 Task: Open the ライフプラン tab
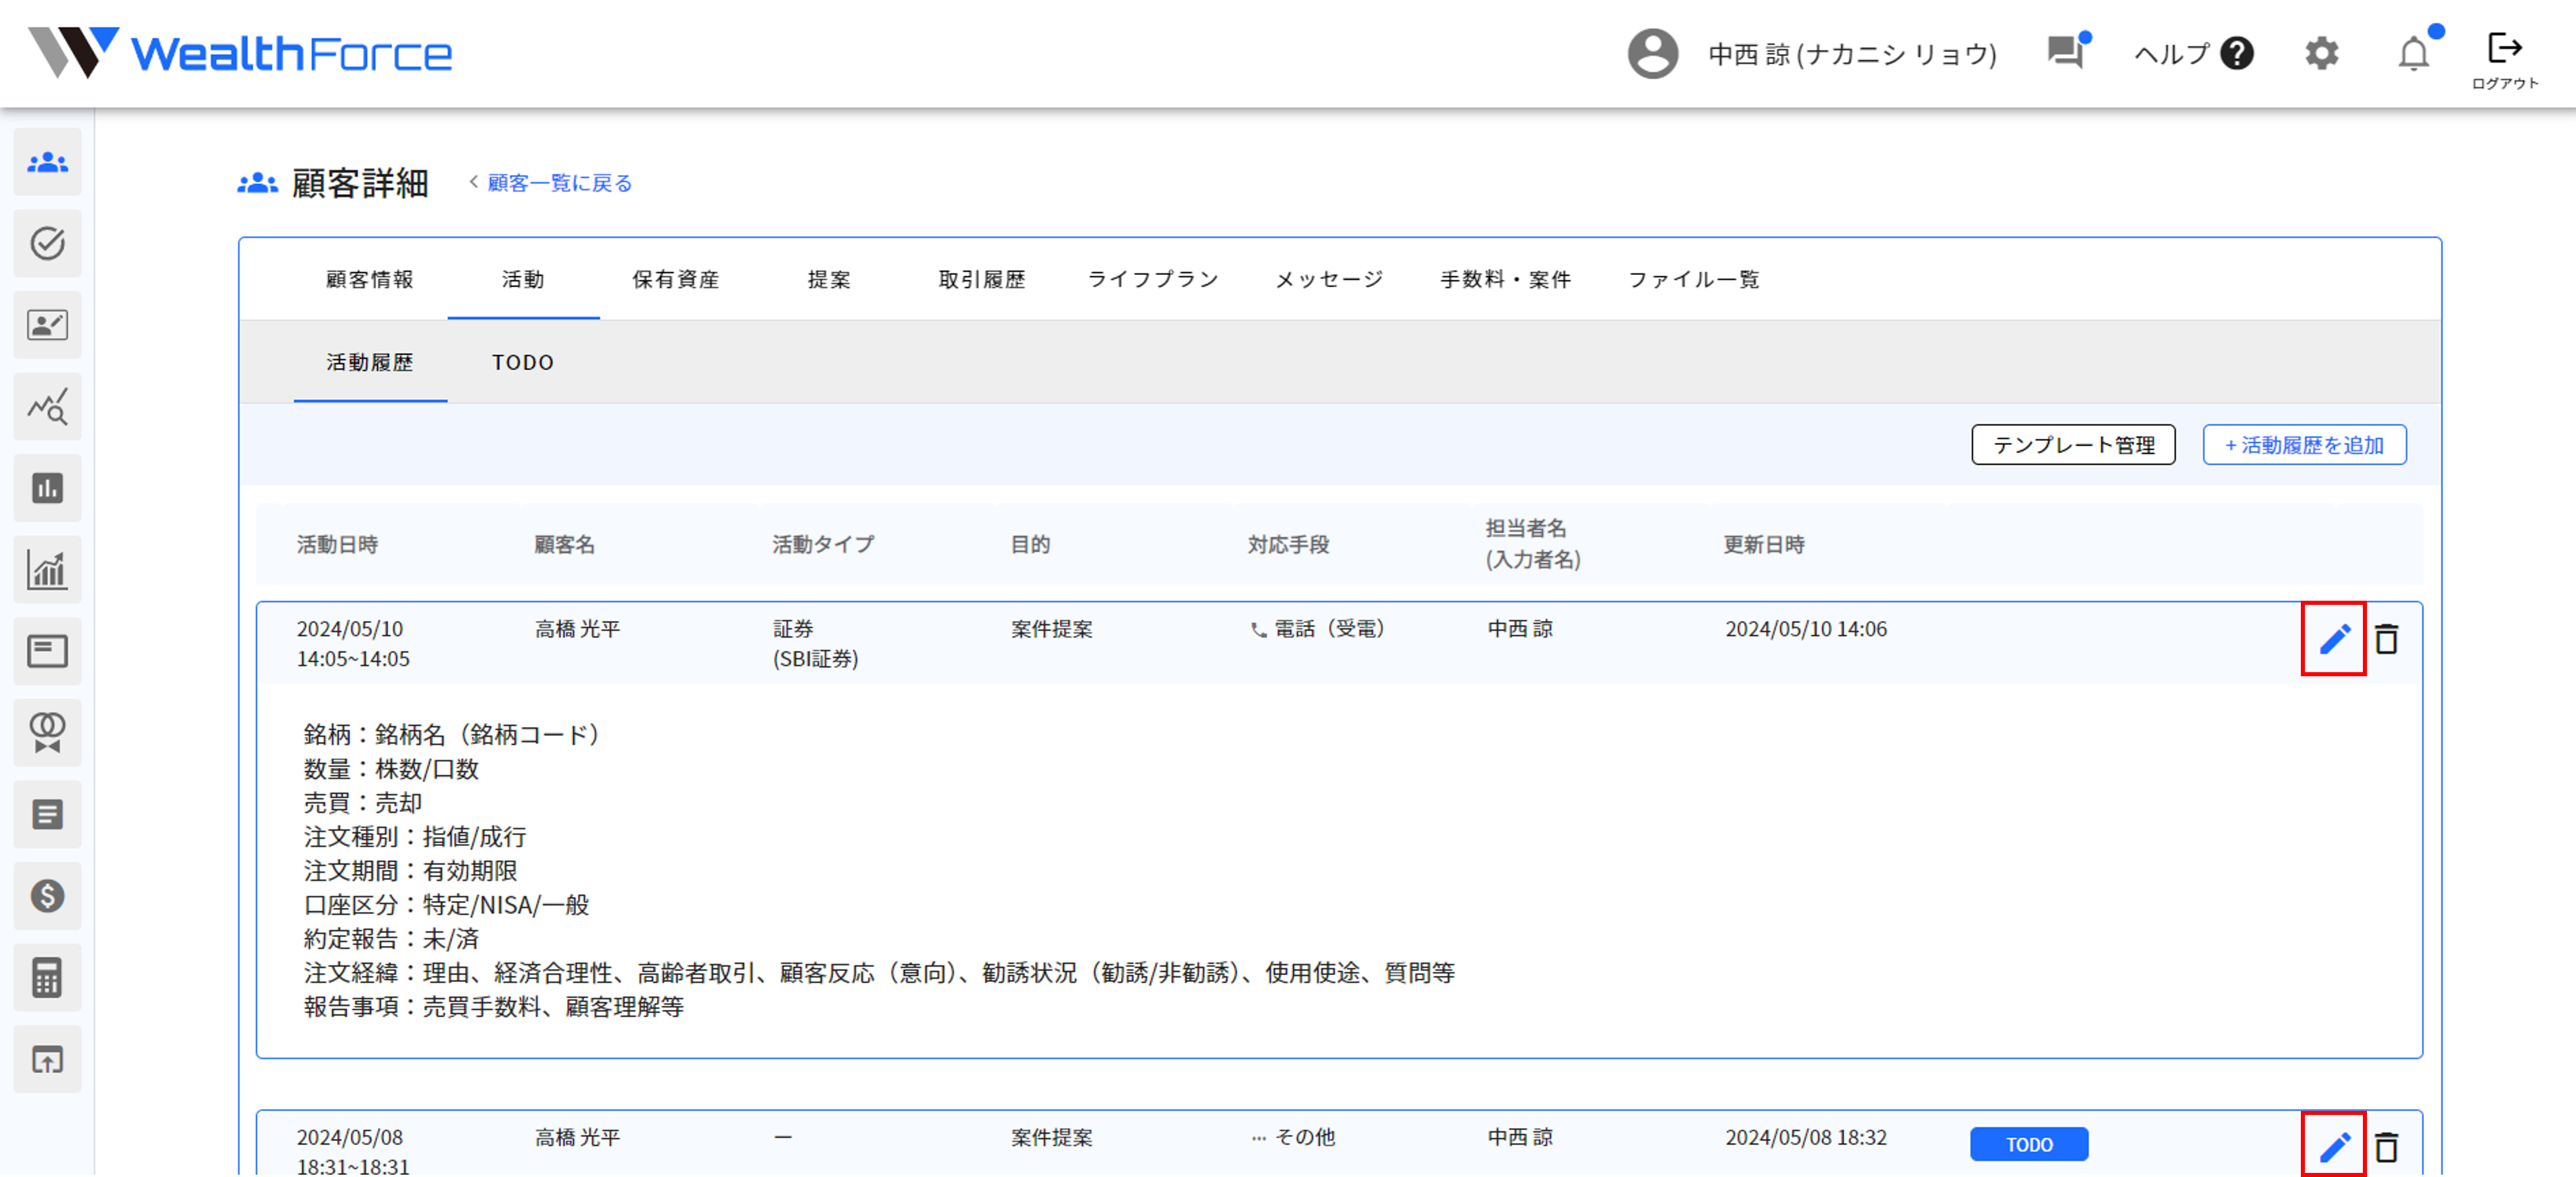coord(1152,280)
